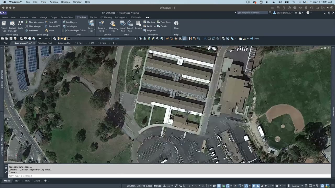Click the layer 0 color swatch

pos(69,39)
